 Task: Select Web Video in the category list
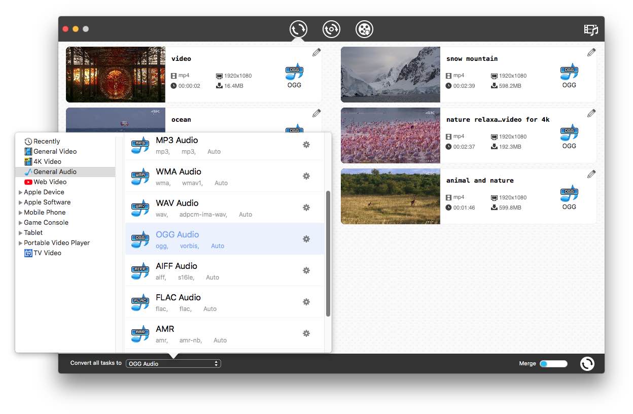(x=50, y=182)
